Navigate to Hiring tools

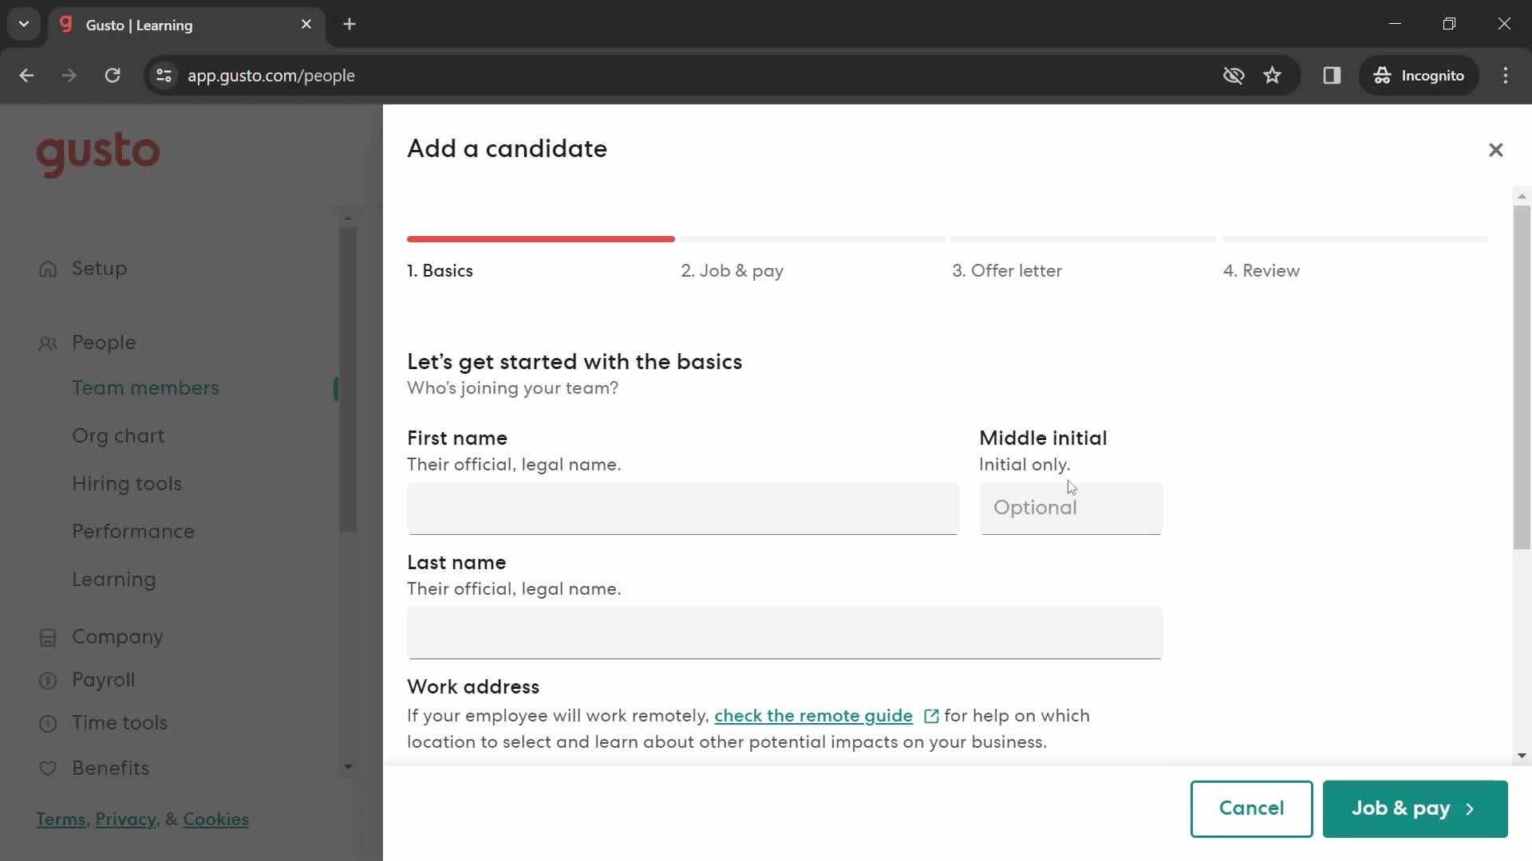pyautogui.click(x=128, y=484)
